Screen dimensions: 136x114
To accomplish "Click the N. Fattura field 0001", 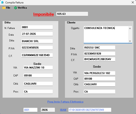I will pos(37,27).
